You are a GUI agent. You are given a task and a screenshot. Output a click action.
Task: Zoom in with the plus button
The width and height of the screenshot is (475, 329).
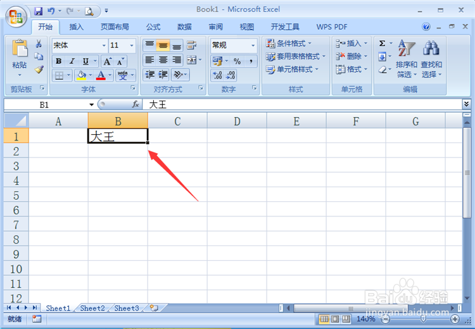coord(455,319)
